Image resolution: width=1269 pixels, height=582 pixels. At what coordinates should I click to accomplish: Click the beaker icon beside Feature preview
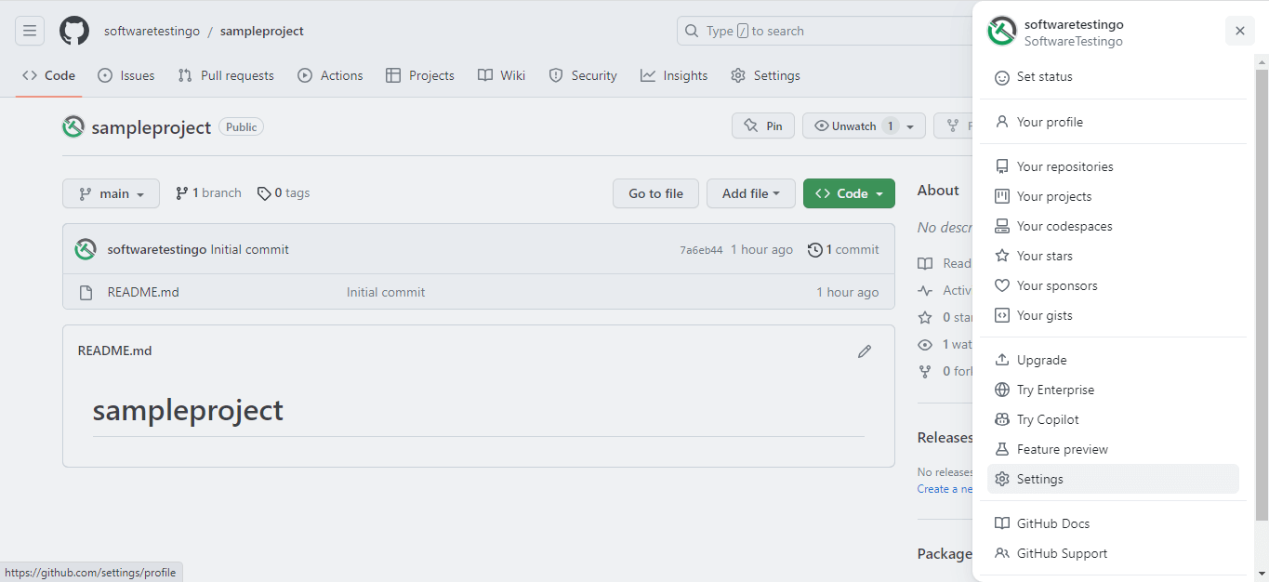point(1002,449)
